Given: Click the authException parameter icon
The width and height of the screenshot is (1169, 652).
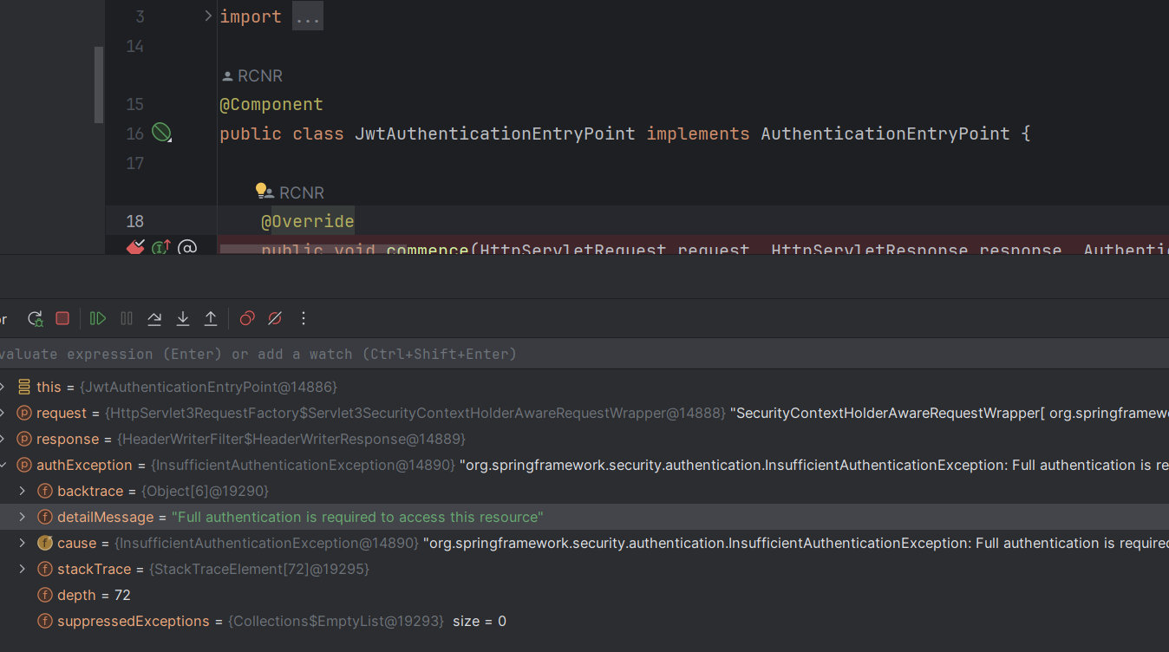Looking at the screenshot, I should (x=24, y=465).
